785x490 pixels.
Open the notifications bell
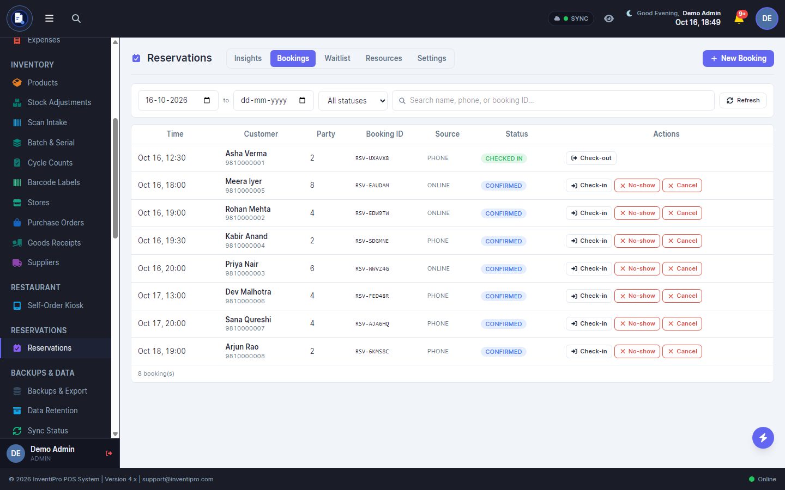[739, 19]
